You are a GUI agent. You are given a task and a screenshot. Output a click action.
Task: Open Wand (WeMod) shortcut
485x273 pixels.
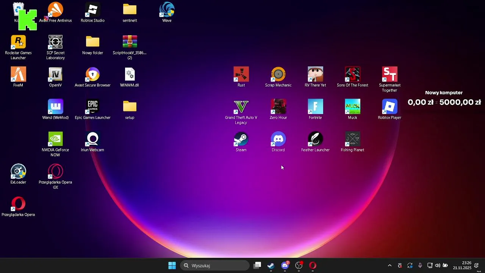[x=55, y=110]
